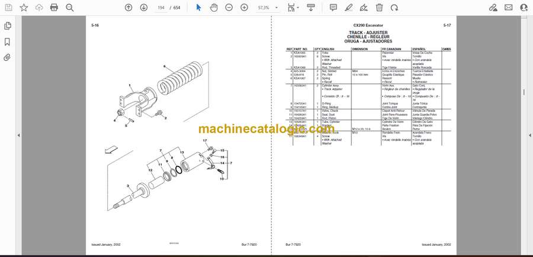Go to next page with down arrow
Image resolution: width=533 pixels, height=257 pixels.
[144, 8]
